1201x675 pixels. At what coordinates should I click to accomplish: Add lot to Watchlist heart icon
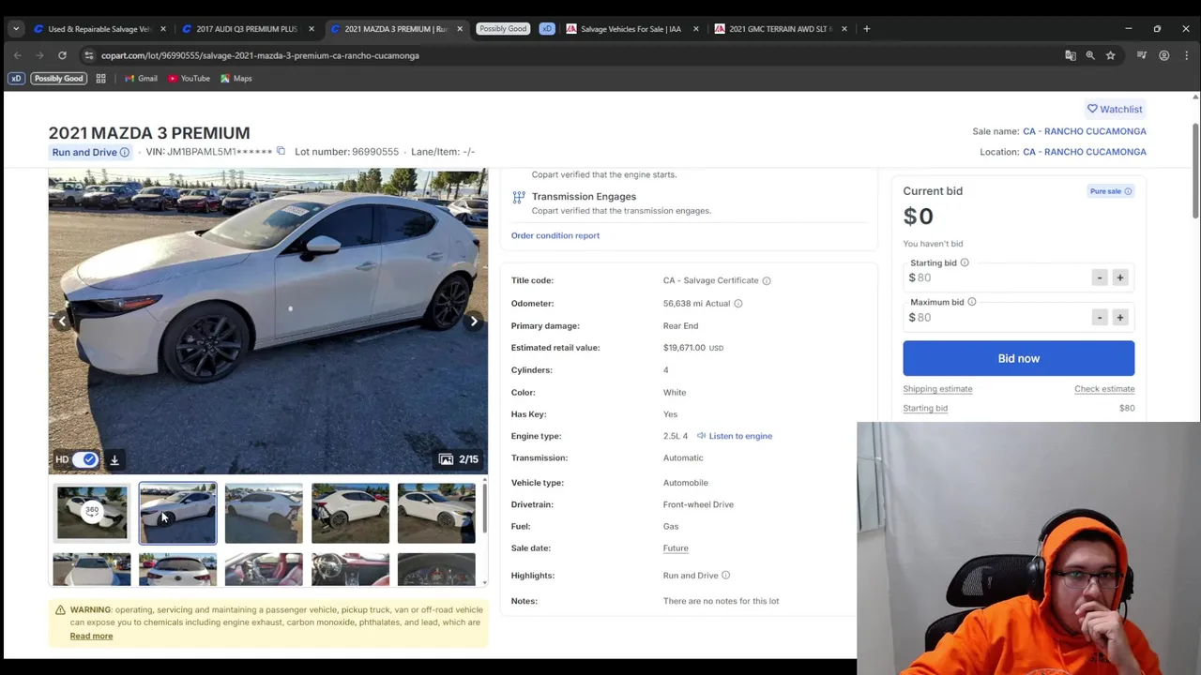(x=1092, y=109)
